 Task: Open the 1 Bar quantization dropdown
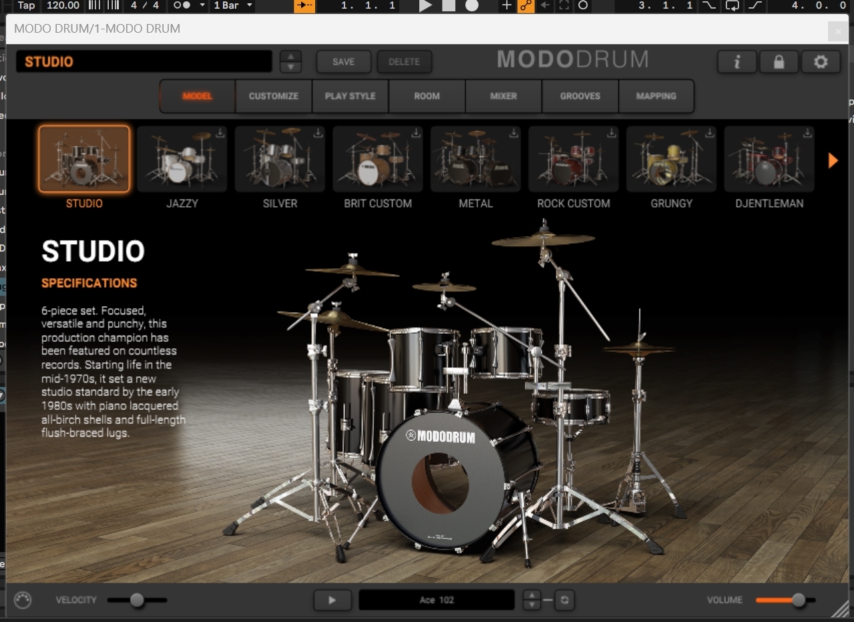pyautogui.click(x=233, y=5)
